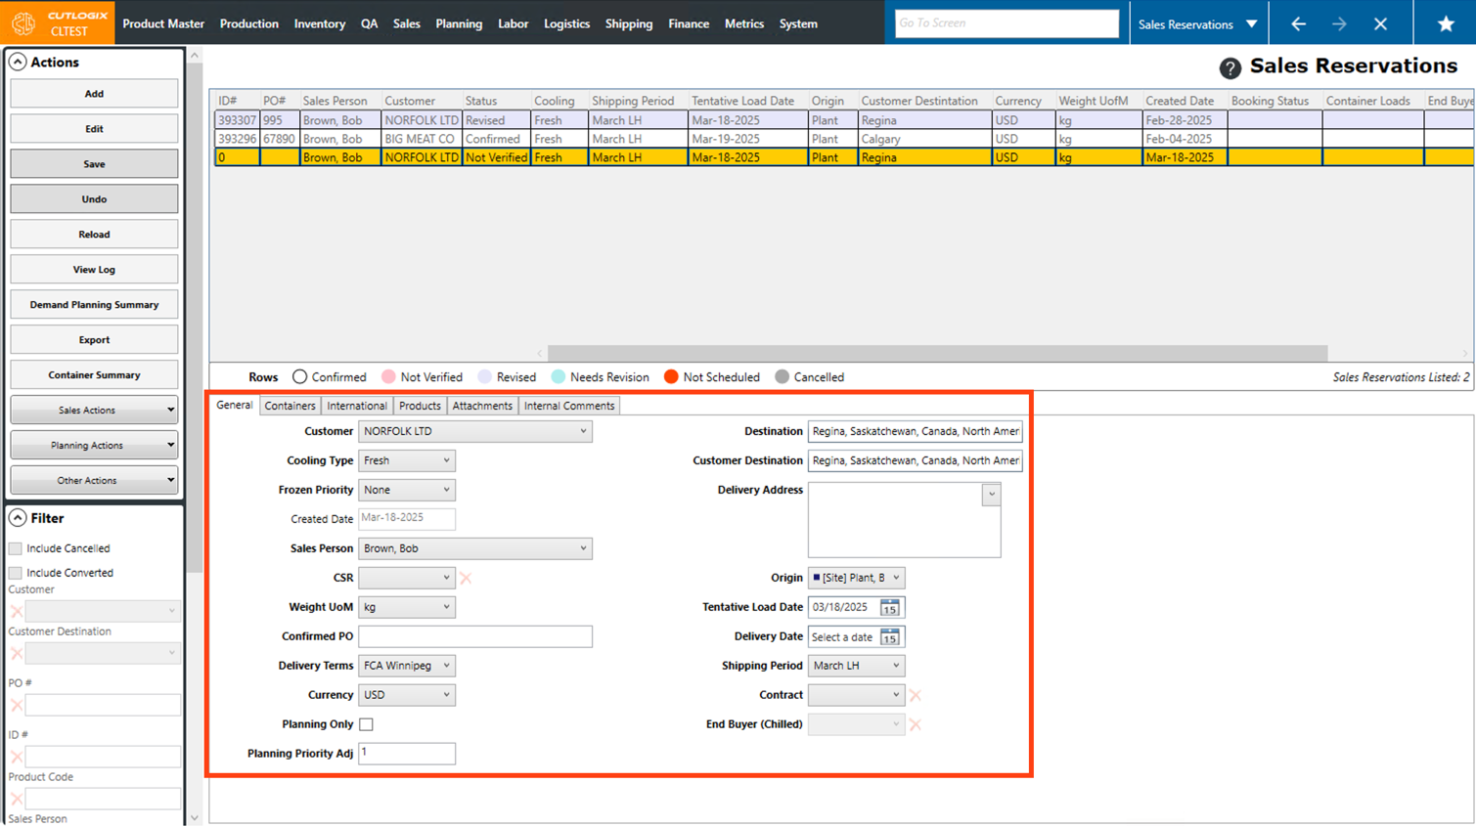Expand the Sales Actions dropdown
Image resolution: width=1476 pixels, height=826 pixels.
[x=94, y=411]
